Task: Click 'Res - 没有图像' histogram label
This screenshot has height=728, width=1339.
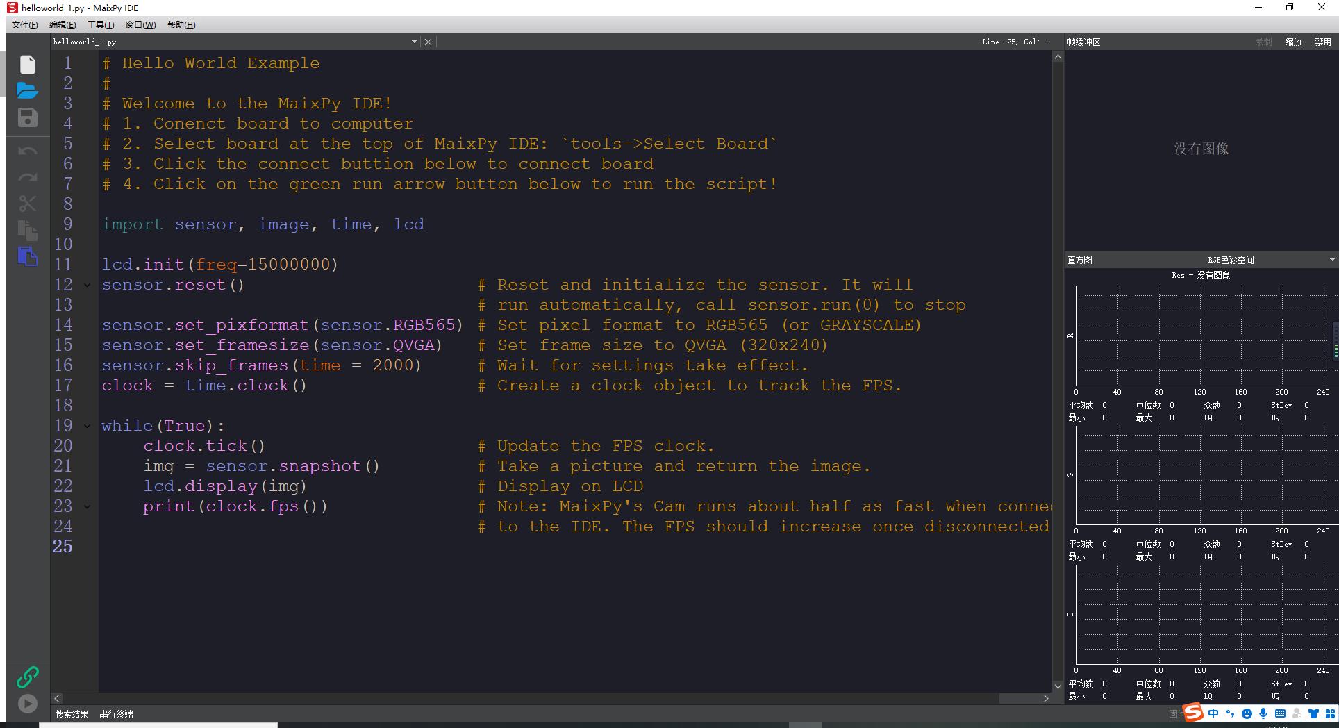Action: coord(1201,275)
